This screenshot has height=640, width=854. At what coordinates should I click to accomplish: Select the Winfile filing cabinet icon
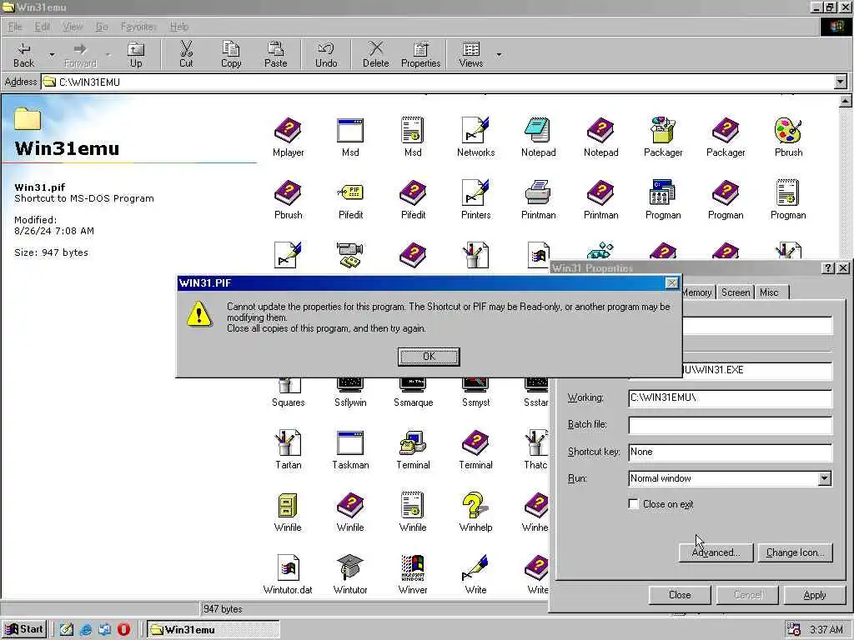coord(288,505)
